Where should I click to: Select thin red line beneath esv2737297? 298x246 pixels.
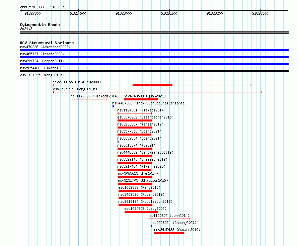click(158, 92)
